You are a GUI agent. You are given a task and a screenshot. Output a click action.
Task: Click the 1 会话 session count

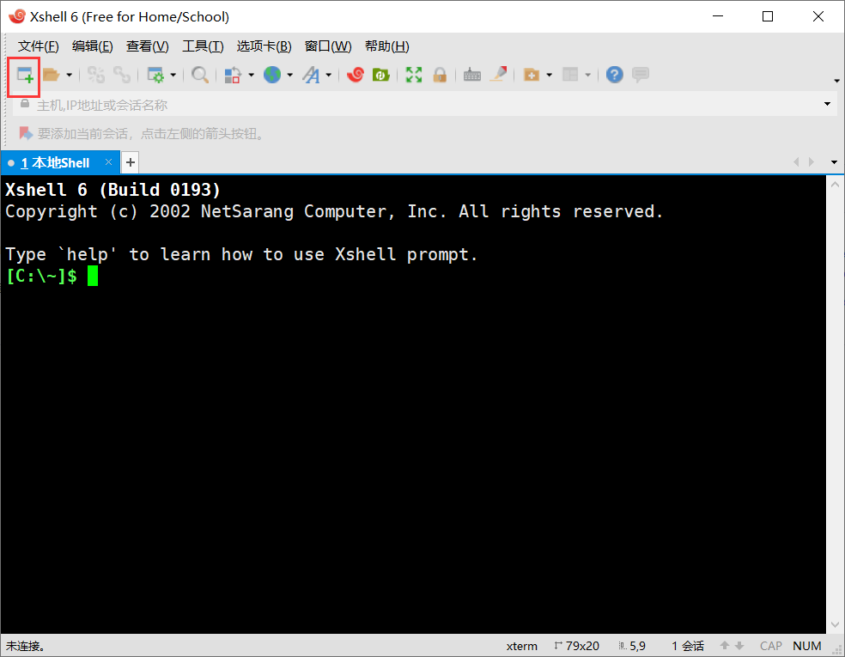click(688, 646)
